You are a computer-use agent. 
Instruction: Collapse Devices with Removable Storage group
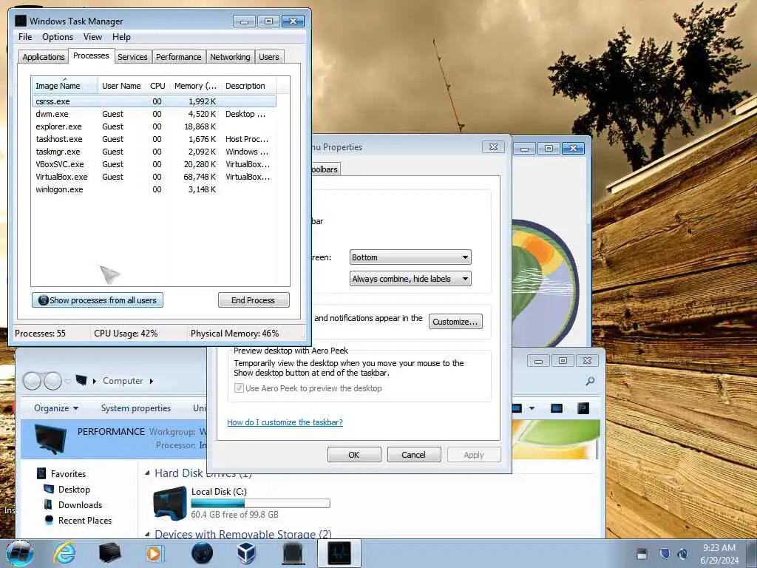point(147,534)
